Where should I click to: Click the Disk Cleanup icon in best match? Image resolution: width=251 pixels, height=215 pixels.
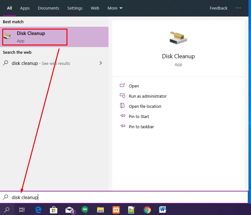8,36
